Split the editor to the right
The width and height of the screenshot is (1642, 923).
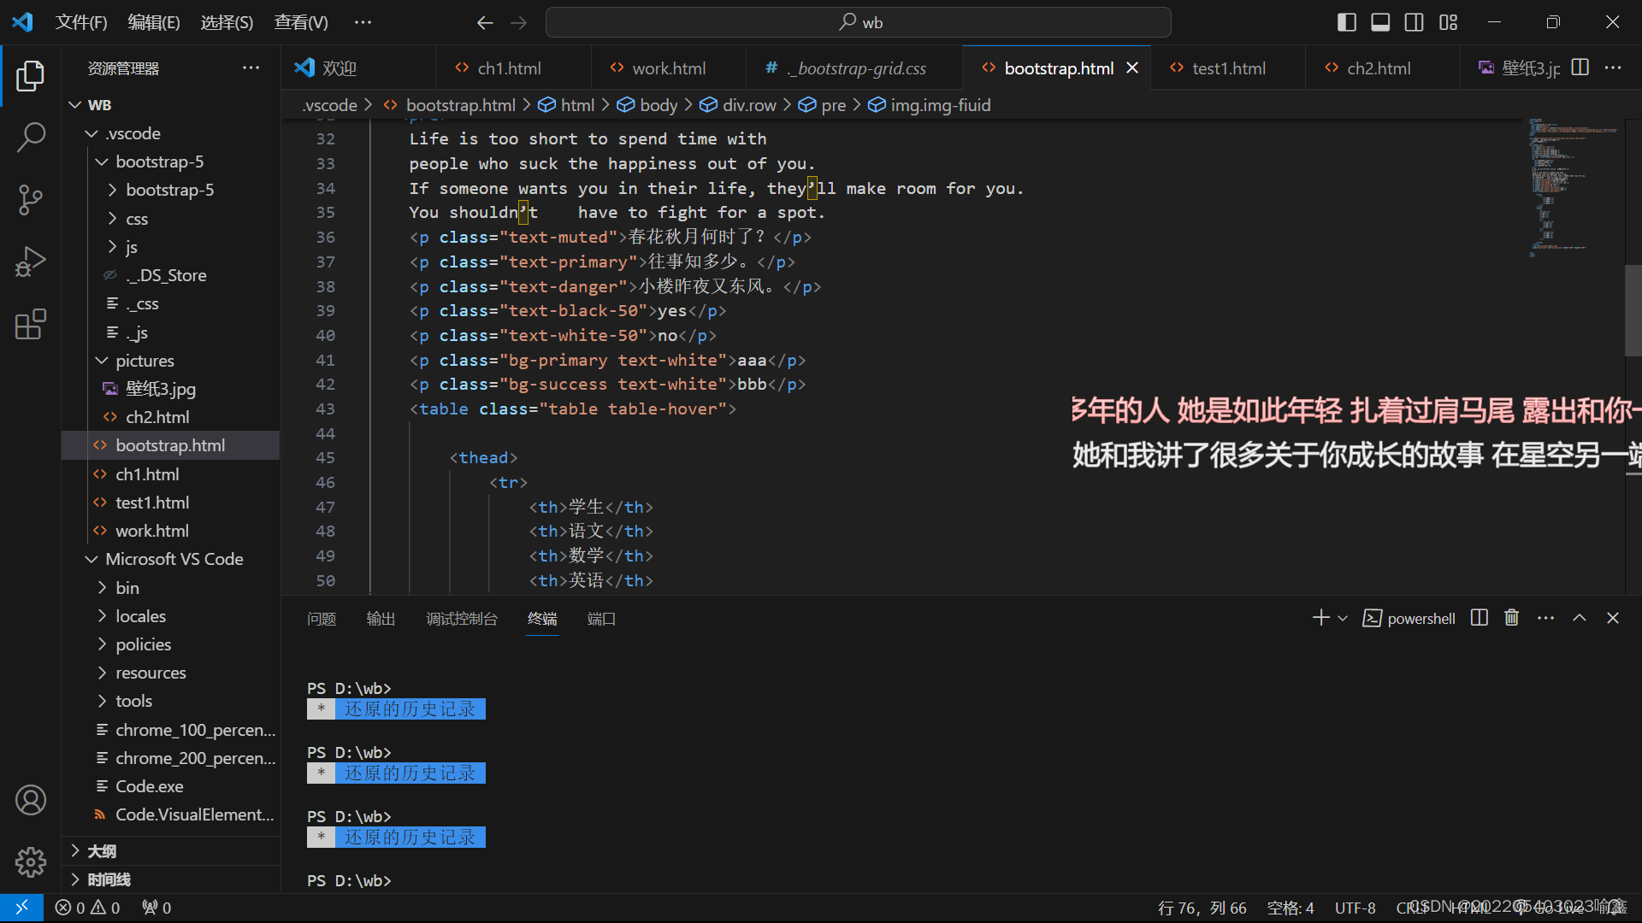tap(1580, 68)
